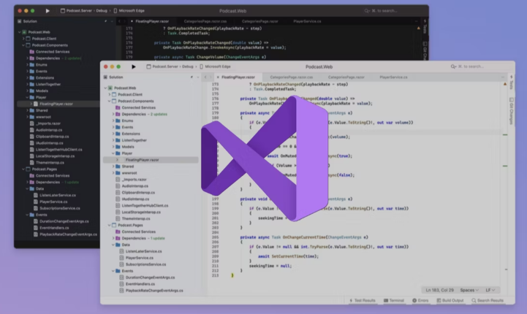Go back with the left arrow in light editor
Screen dimensions: 527x314
pyautogui.click(x=205, y=77)
